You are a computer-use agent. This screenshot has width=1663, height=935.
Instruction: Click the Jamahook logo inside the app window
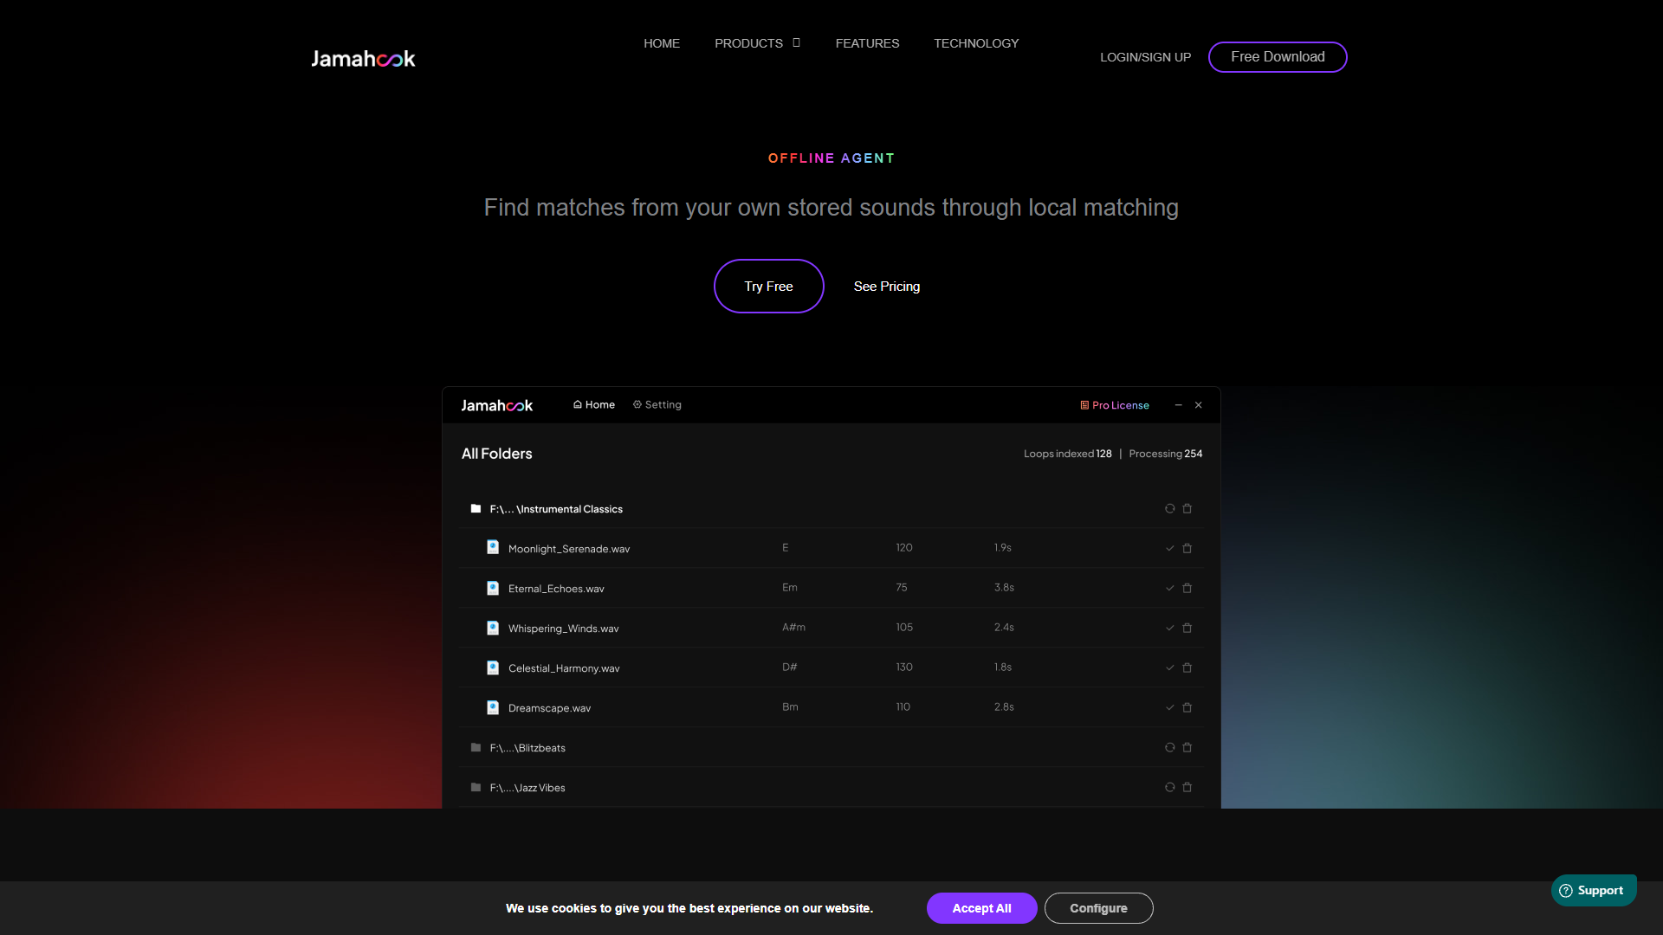pos(496,405)
